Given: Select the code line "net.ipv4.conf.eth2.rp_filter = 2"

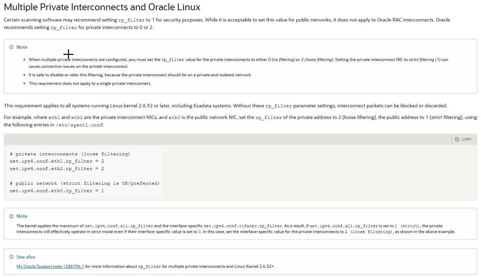Looking at the screenshot, I should pyautogui.click(x=57, y=169).
